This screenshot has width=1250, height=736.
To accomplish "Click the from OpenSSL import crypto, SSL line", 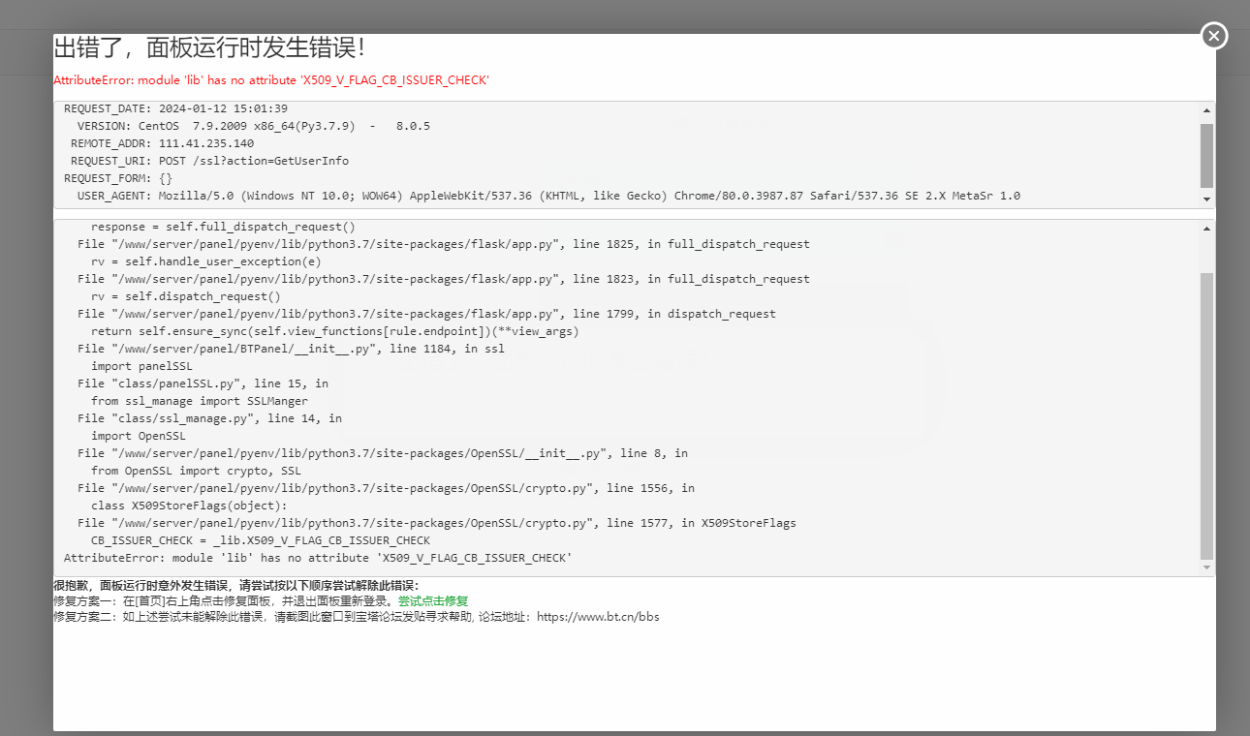I will coord(196,471).
